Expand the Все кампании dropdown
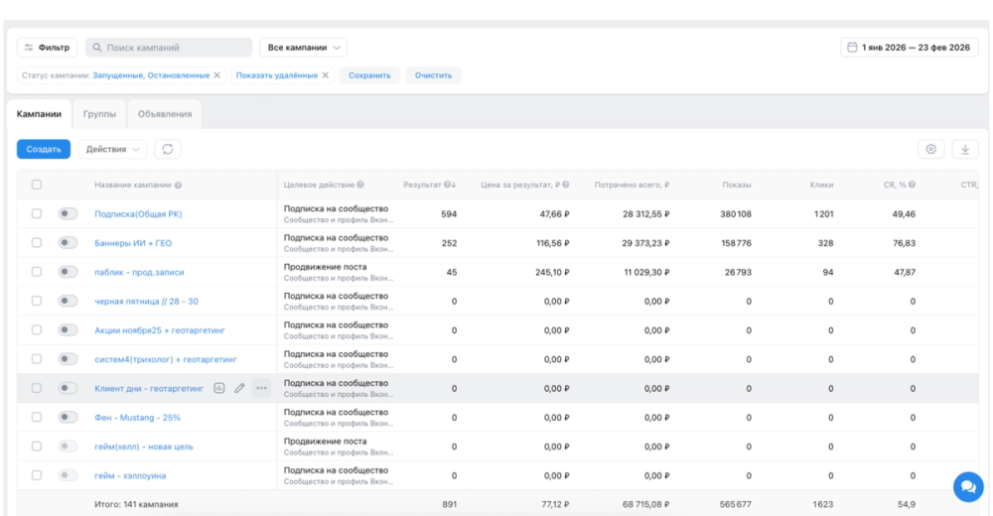 point(303,48)
